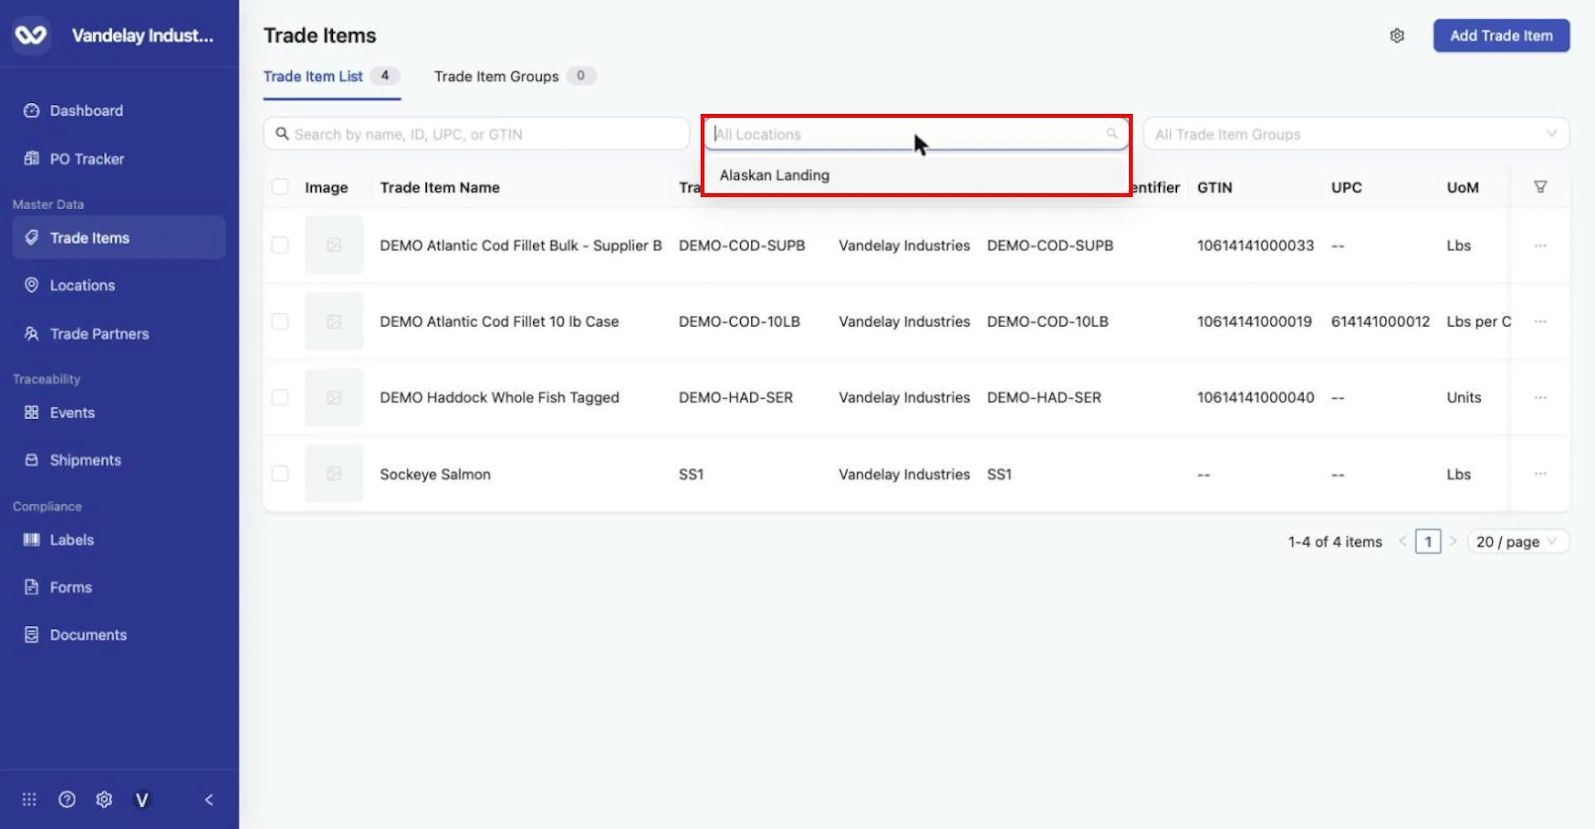Open row actions for Sockeye Salmon
This screenshot has height=829, width=1595.
(x=1540, y=473)
